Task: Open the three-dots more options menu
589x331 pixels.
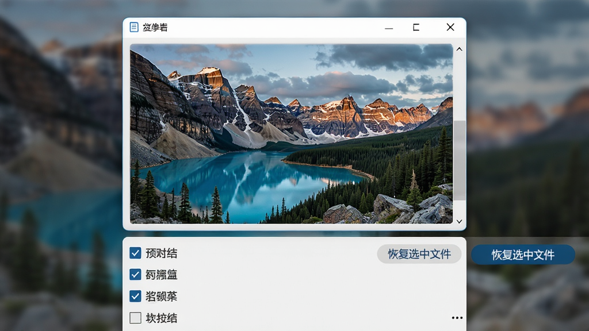Action: [457, 318]
